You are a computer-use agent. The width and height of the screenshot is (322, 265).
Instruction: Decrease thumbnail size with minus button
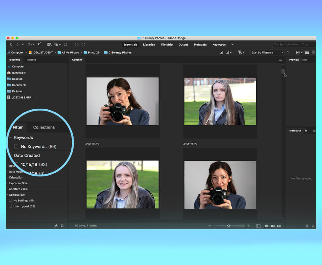209,226
